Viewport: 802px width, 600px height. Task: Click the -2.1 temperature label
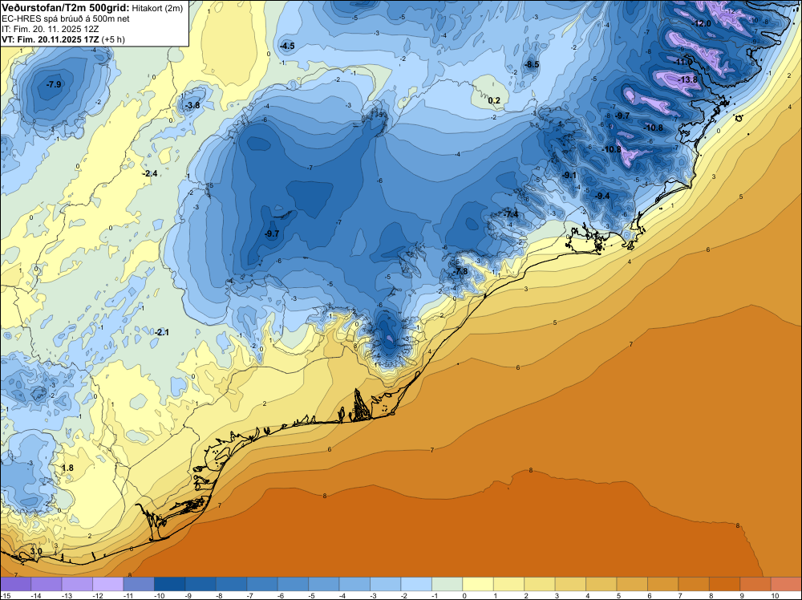[x=162, y=332]
